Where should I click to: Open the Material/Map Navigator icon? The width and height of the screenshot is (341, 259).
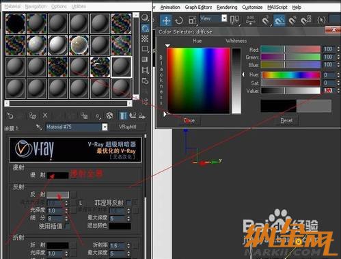(x=145, y=102)
